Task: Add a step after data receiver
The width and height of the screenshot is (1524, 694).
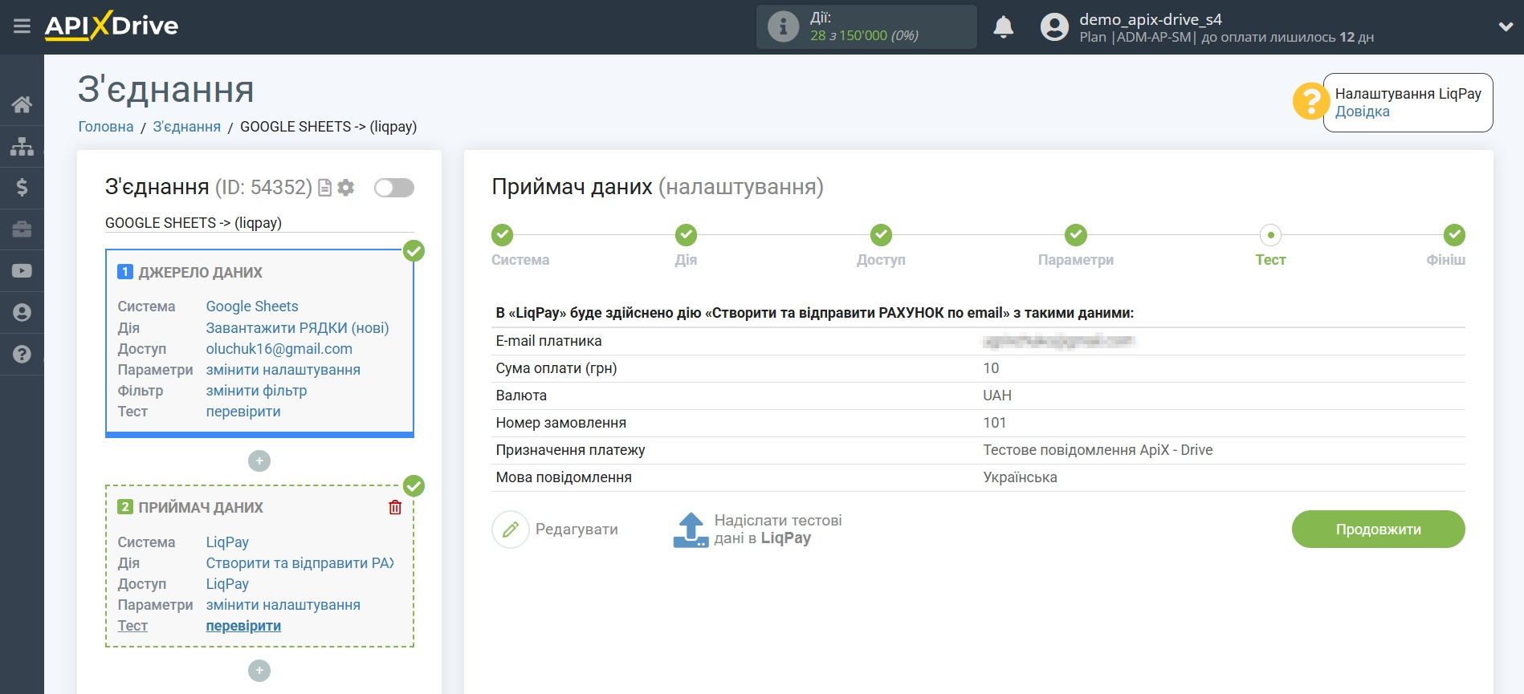Action: click(x=259, y=671)
